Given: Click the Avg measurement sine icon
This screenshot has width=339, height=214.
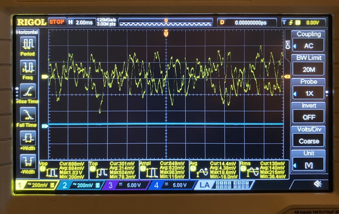Looking at the screenshot, I should coord(202,173).
